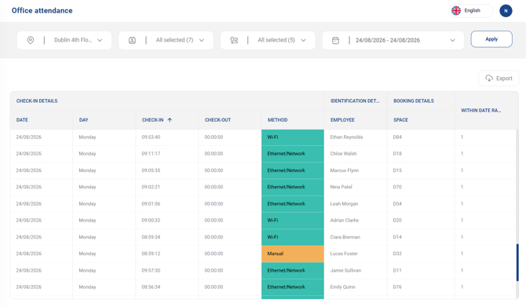Image resolution: width=526 pixels, height=307 pixels.
Task: Click the Export button
Action: pos(499,79)
